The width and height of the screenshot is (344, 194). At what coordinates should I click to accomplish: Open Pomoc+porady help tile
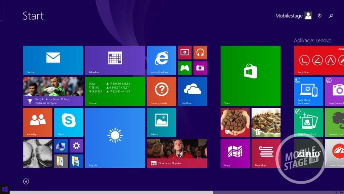[x=161, y=91]
